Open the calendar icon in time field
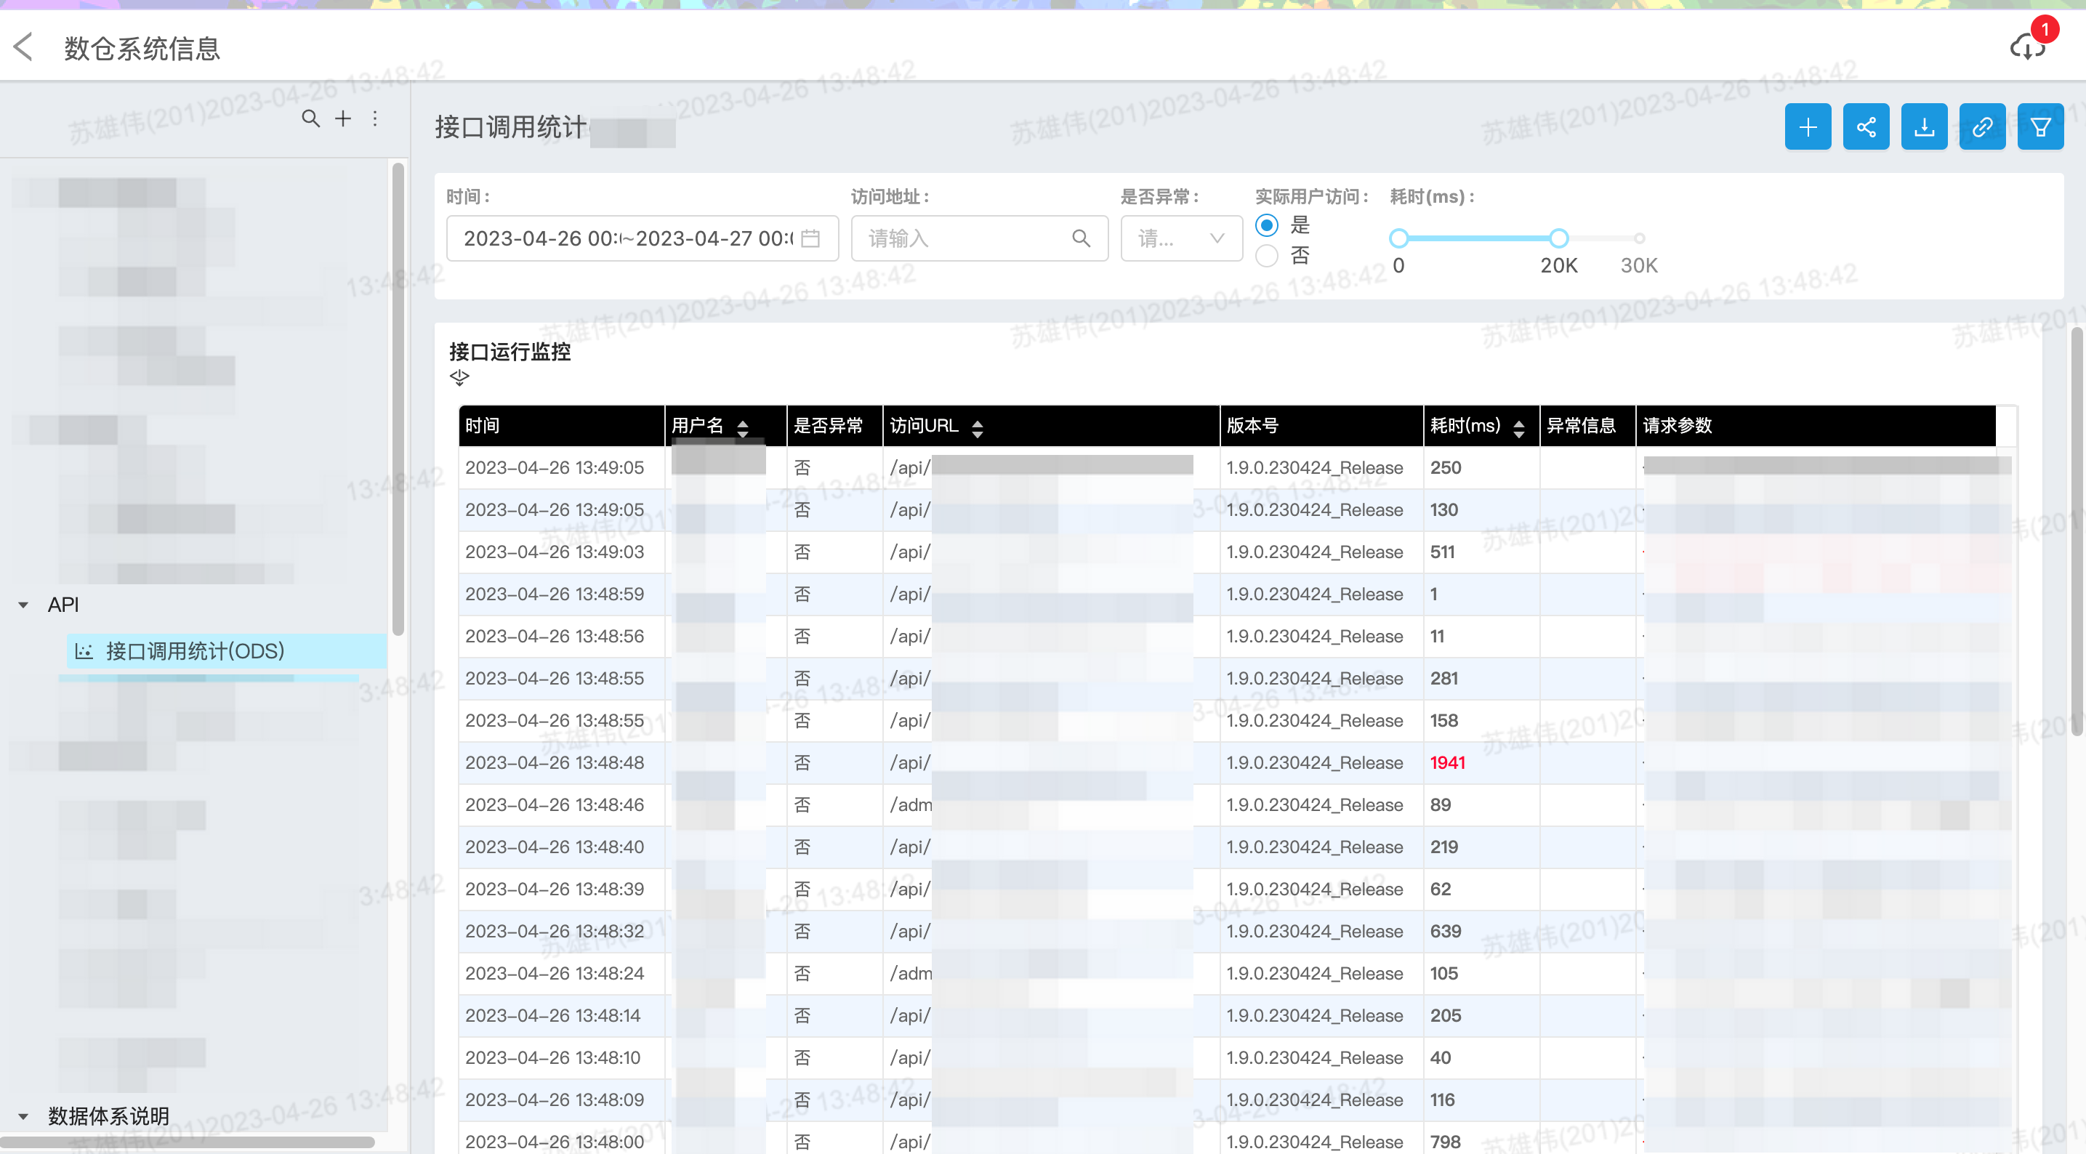This screenshot has height=1154, width=2086. tap(810, 238)
